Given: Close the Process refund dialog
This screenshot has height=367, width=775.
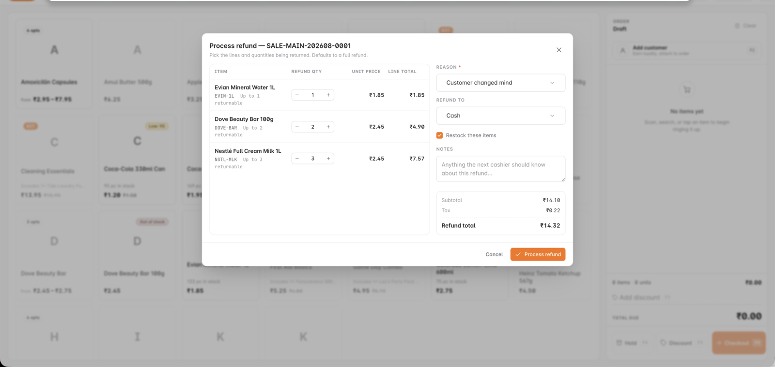Looking at the screenshot, I should tap(559, 50).
